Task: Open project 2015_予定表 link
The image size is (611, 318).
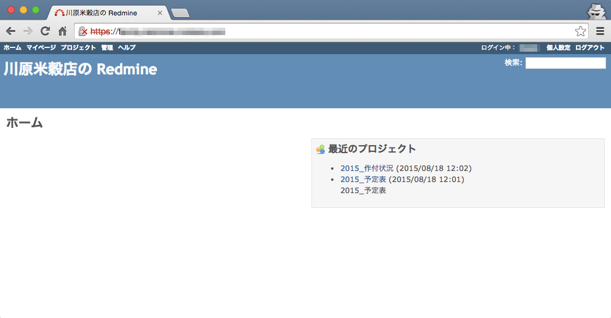Action: [x=363, y=179]
